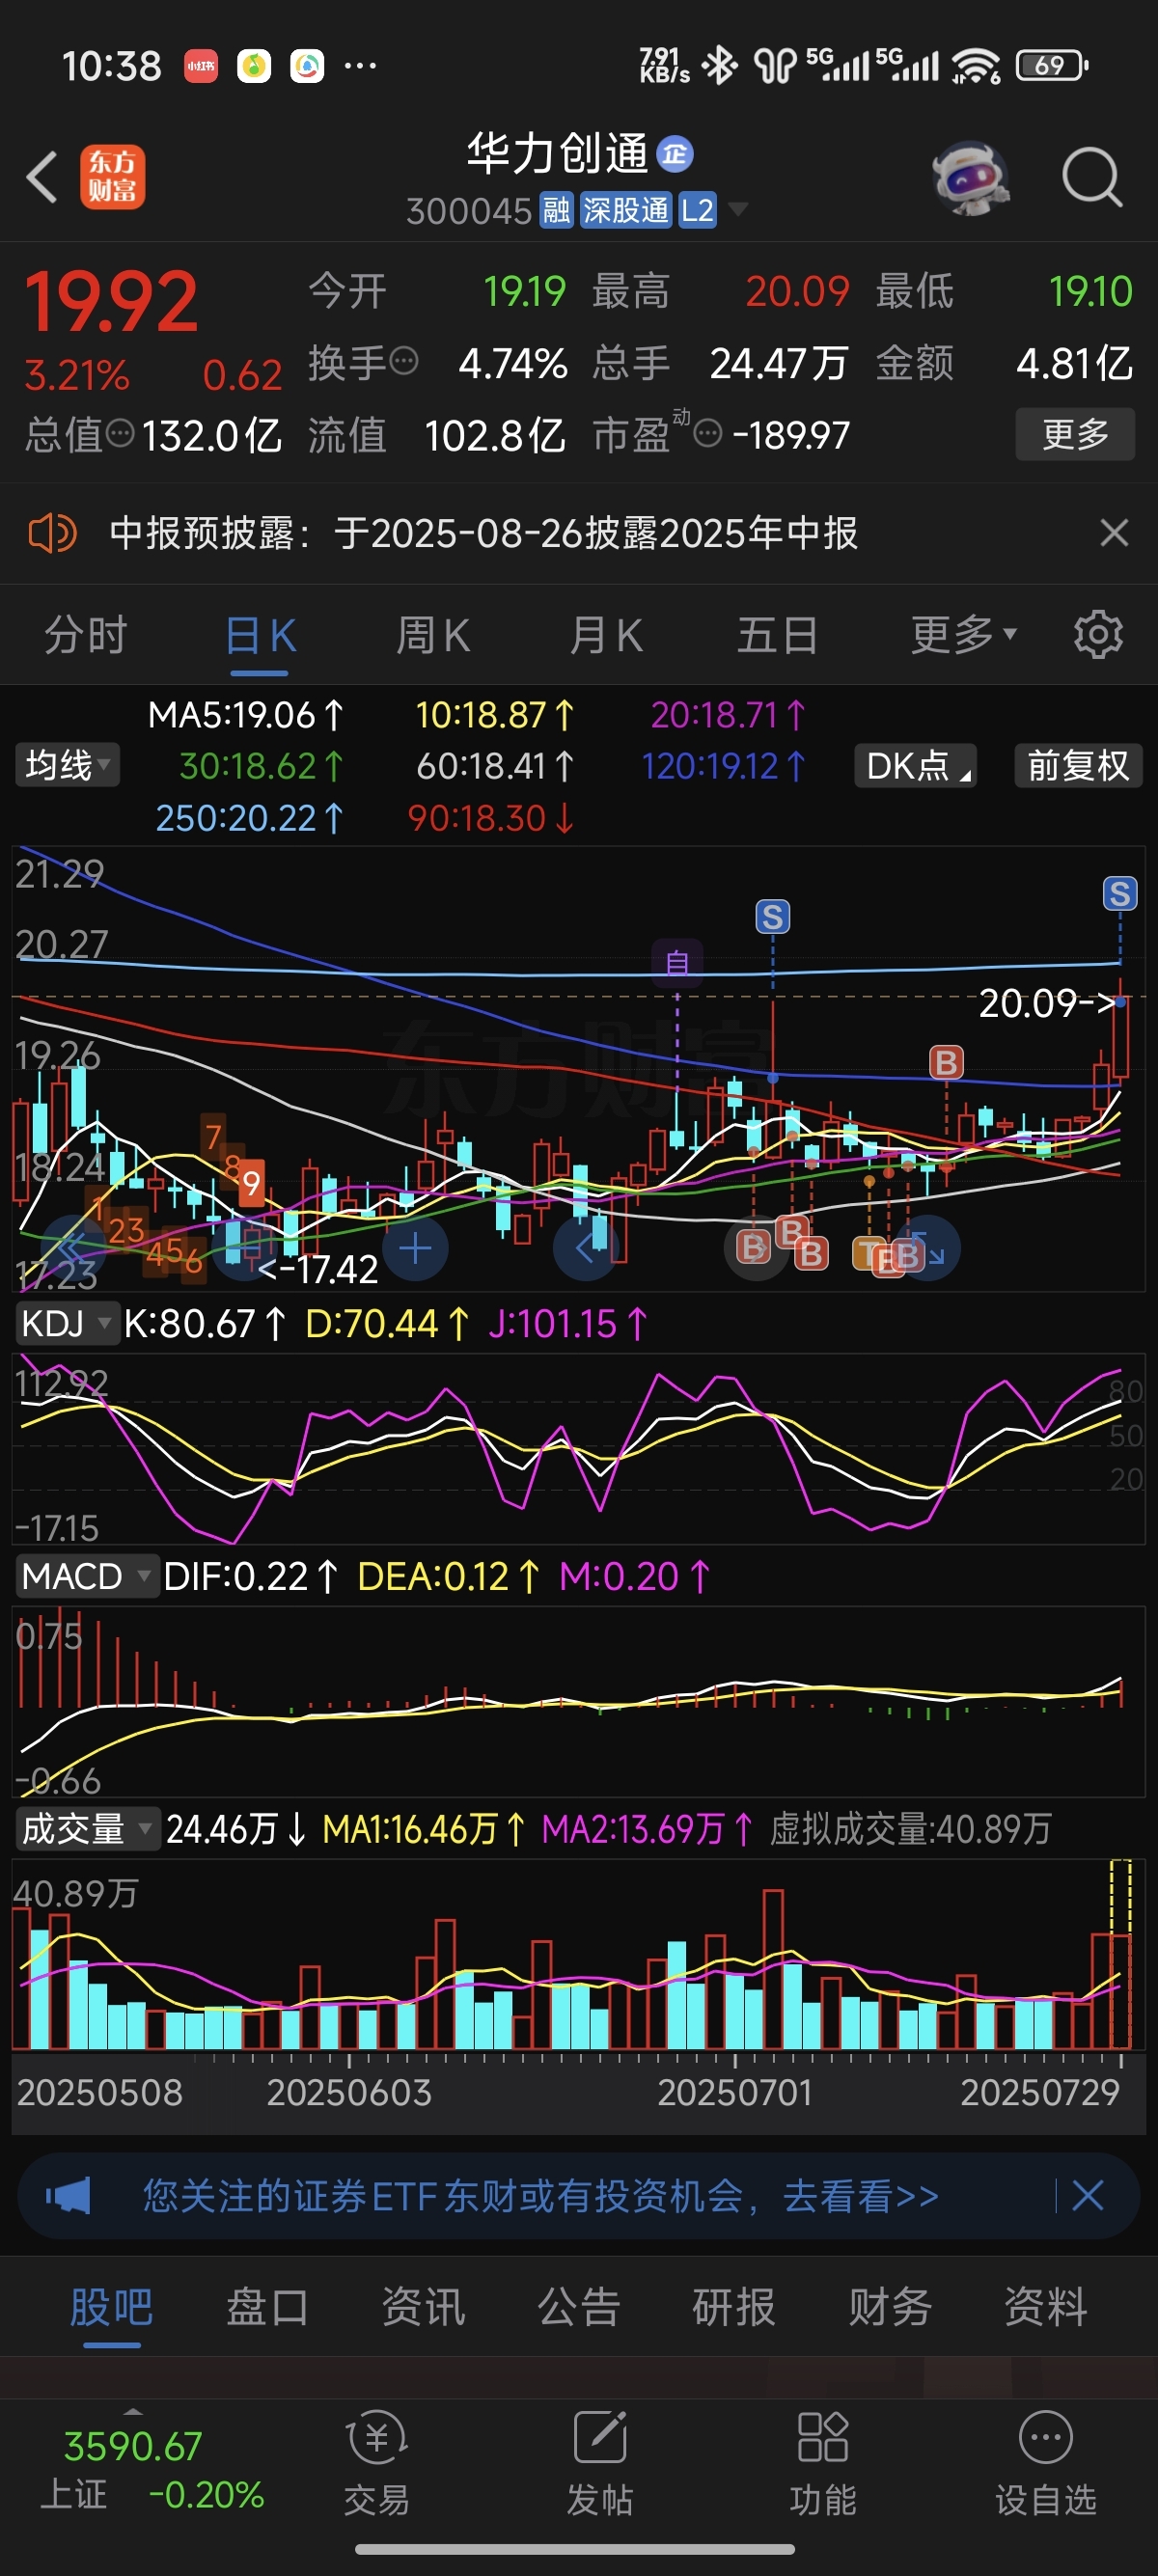Open the 发帖 post compose button

click(600, 2464)
